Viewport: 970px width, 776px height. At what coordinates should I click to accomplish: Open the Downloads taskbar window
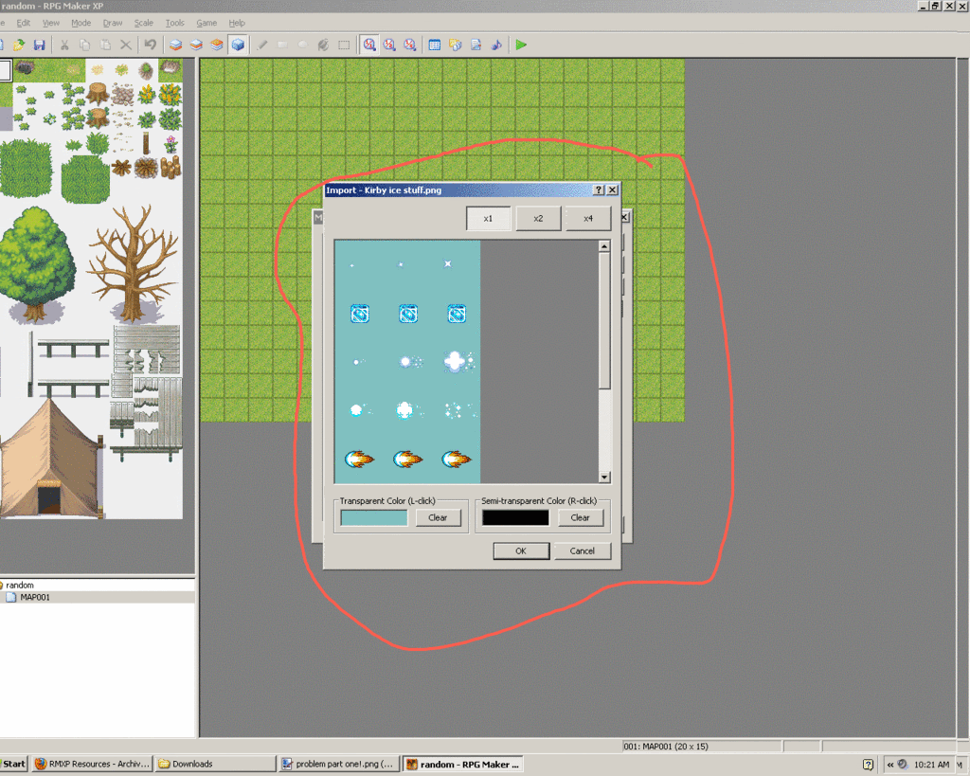point(215,764)
